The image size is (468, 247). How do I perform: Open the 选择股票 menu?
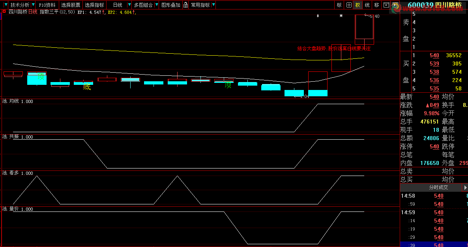71,5
